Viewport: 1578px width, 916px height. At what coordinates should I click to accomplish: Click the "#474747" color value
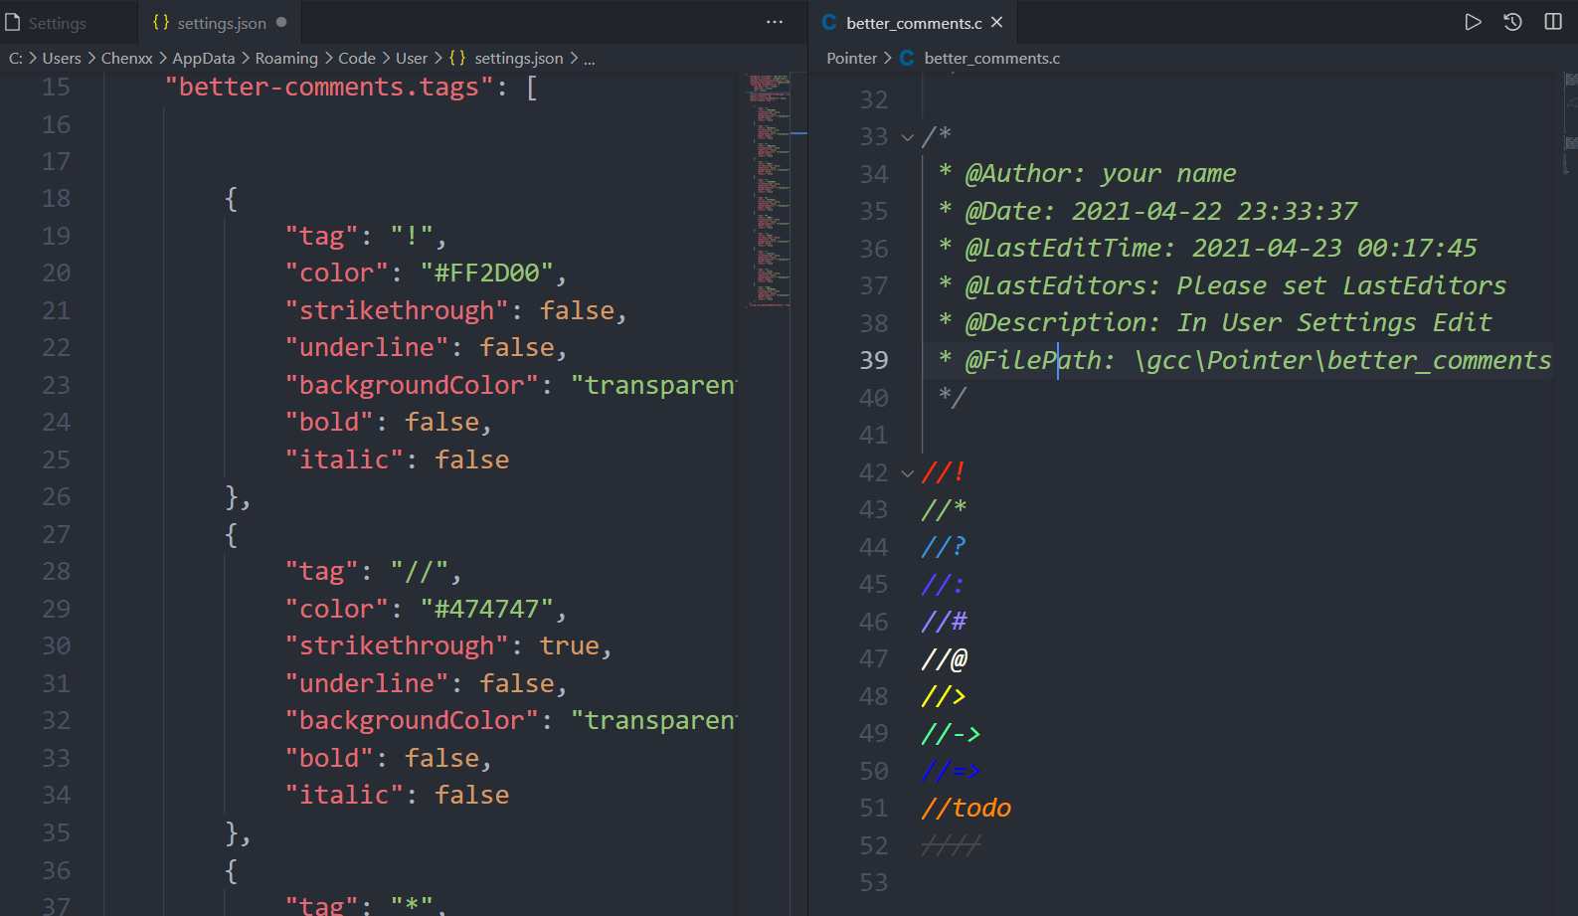(486, 609)
